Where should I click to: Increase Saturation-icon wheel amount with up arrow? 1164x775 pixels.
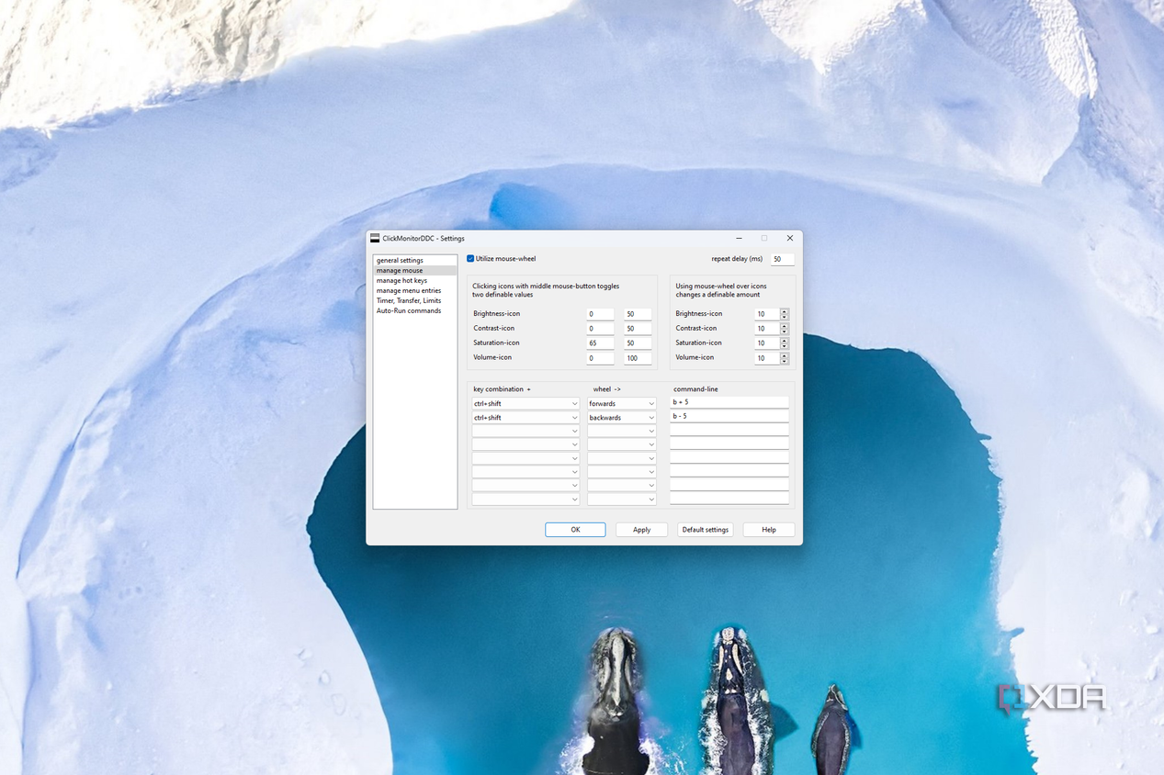click(x=785, y=341)
